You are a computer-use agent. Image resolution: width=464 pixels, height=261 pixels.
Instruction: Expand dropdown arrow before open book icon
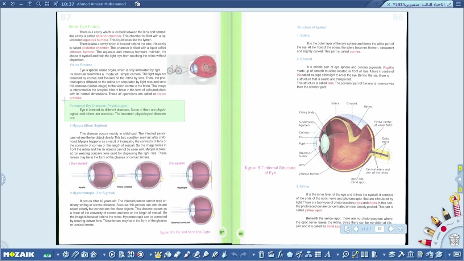(x=449, y=254)
